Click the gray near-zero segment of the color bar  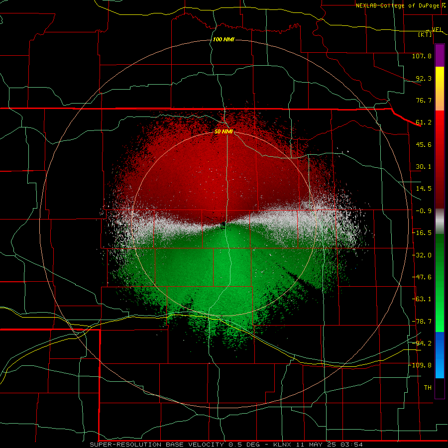coord(440,222)
